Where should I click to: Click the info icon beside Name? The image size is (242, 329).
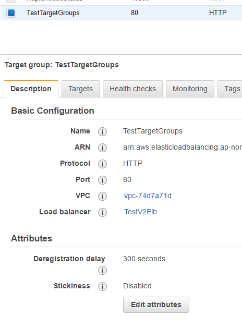[102, 131]
